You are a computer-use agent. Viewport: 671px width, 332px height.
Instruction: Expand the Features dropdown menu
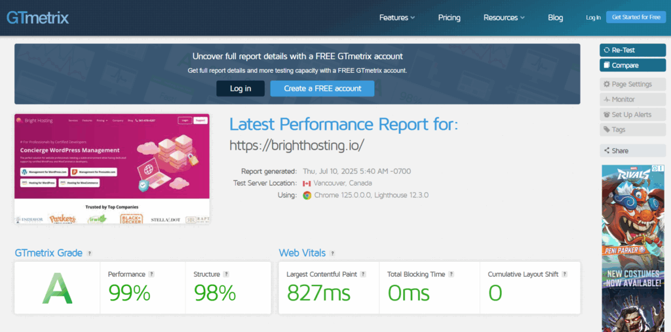pos(396,18)
